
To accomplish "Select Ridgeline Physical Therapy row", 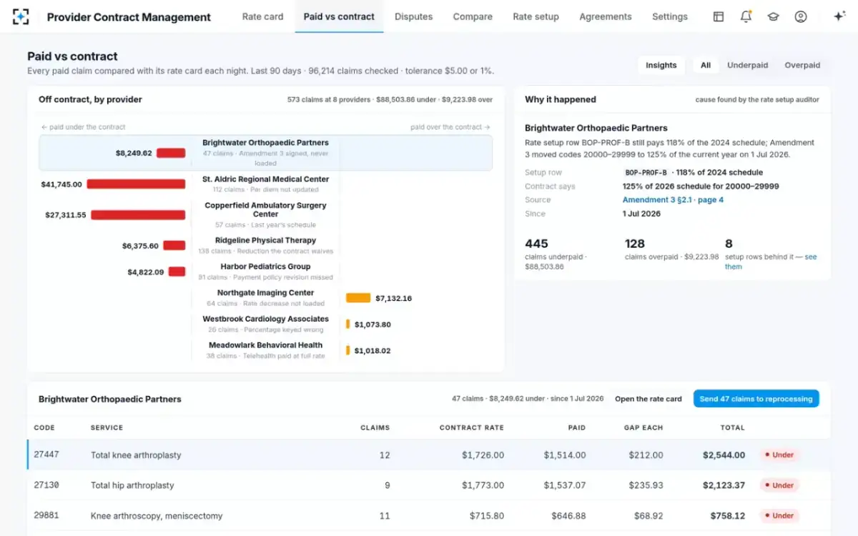I will click(265, 246).
